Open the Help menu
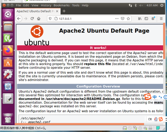The height and width of the screenshot is (132, 167). pos(85,5)
